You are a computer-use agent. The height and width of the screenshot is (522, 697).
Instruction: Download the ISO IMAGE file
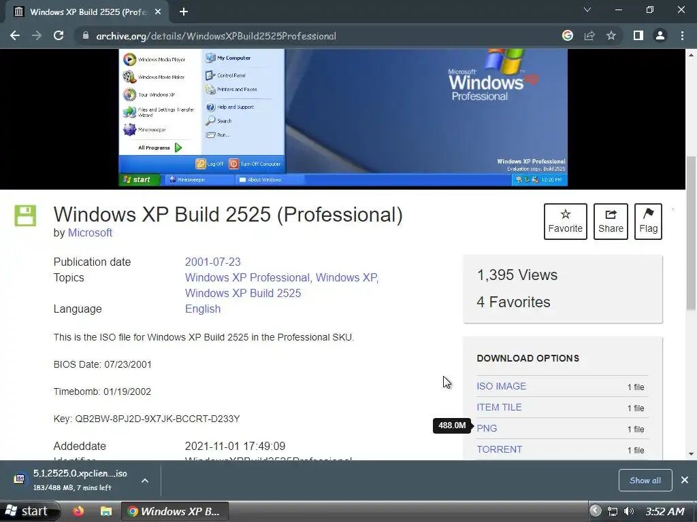click(502, 386)
